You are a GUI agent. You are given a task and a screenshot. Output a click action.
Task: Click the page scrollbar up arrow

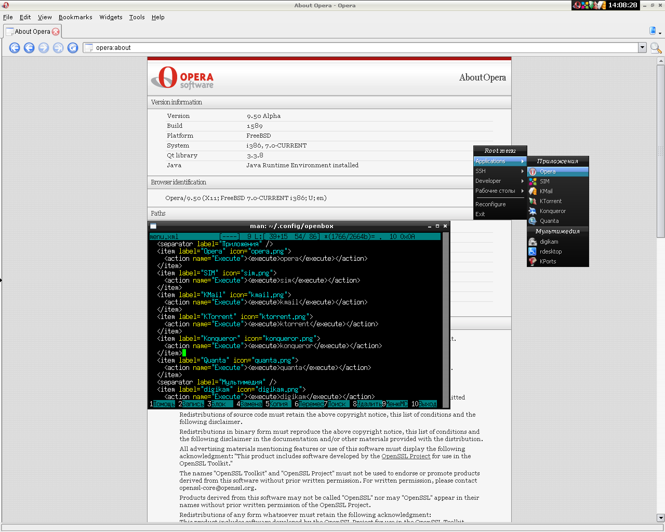[x=661, y=61]
